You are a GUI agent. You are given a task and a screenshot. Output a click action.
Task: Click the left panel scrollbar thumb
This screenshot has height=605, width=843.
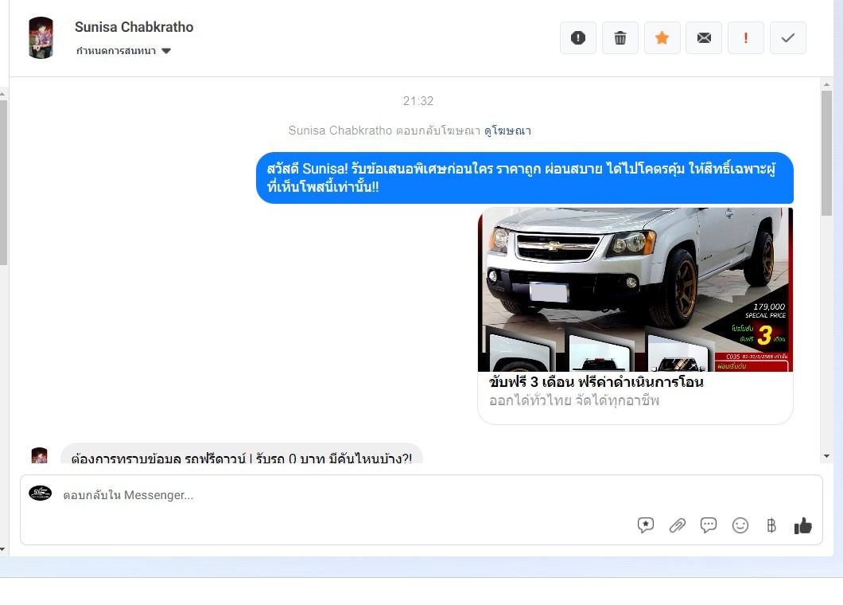point(3,182)
